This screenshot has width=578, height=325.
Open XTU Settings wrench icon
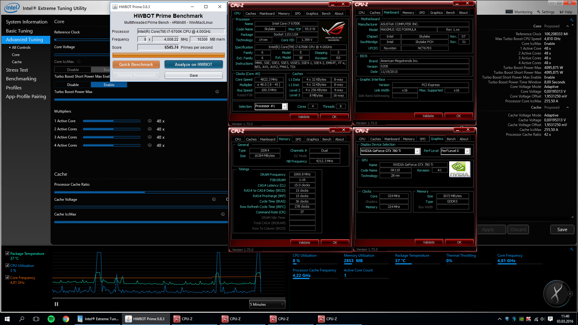click(x=538, y=12)
